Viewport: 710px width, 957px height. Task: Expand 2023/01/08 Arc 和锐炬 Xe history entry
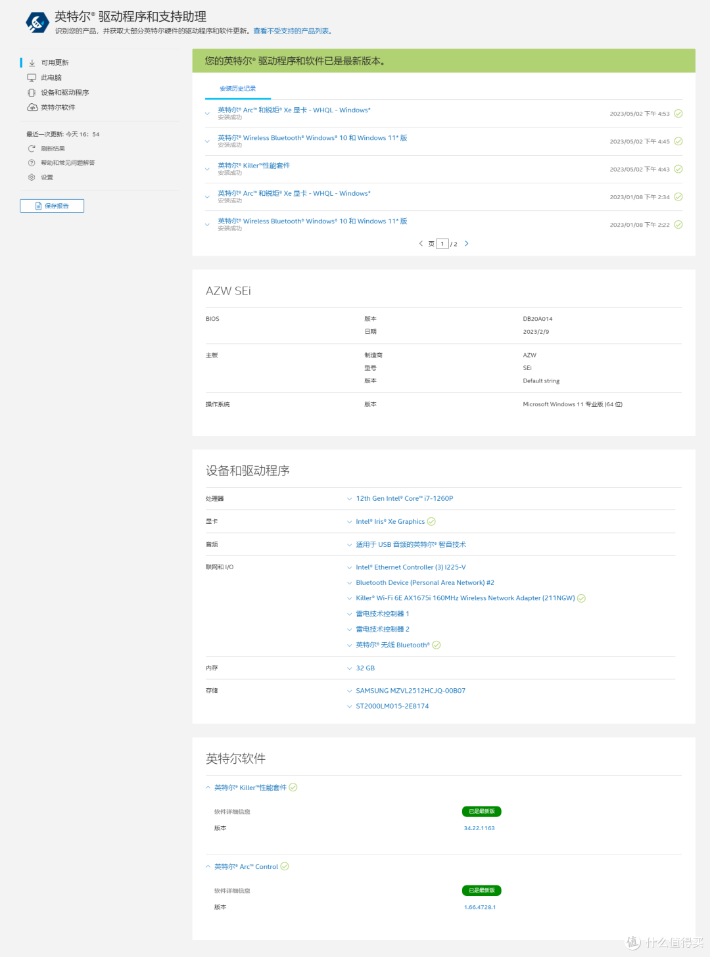207,197
